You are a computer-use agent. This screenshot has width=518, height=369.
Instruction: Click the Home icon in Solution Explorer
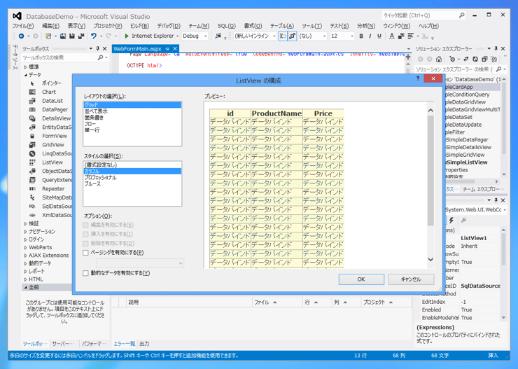pos(438,59)
